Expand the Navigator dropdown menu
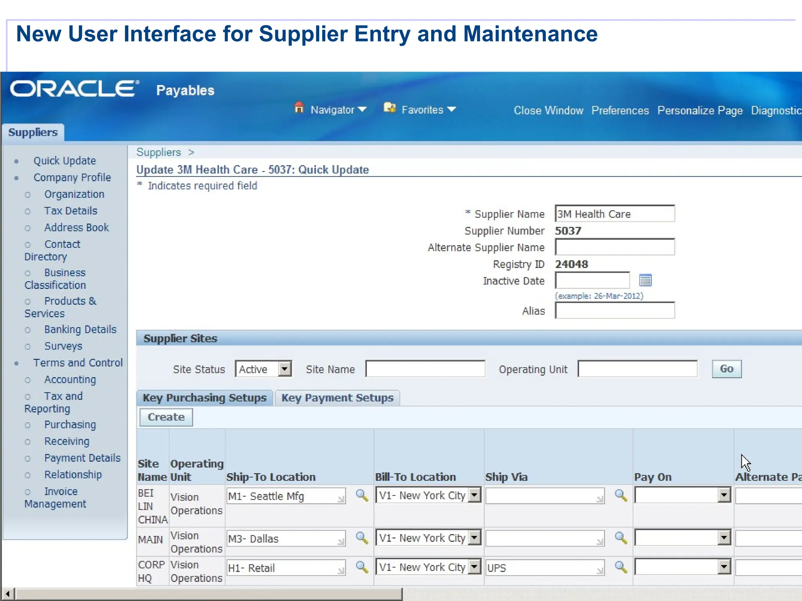The height and width of the screenshot is (601, 802). pyautogui.click(x=362, y=110)
